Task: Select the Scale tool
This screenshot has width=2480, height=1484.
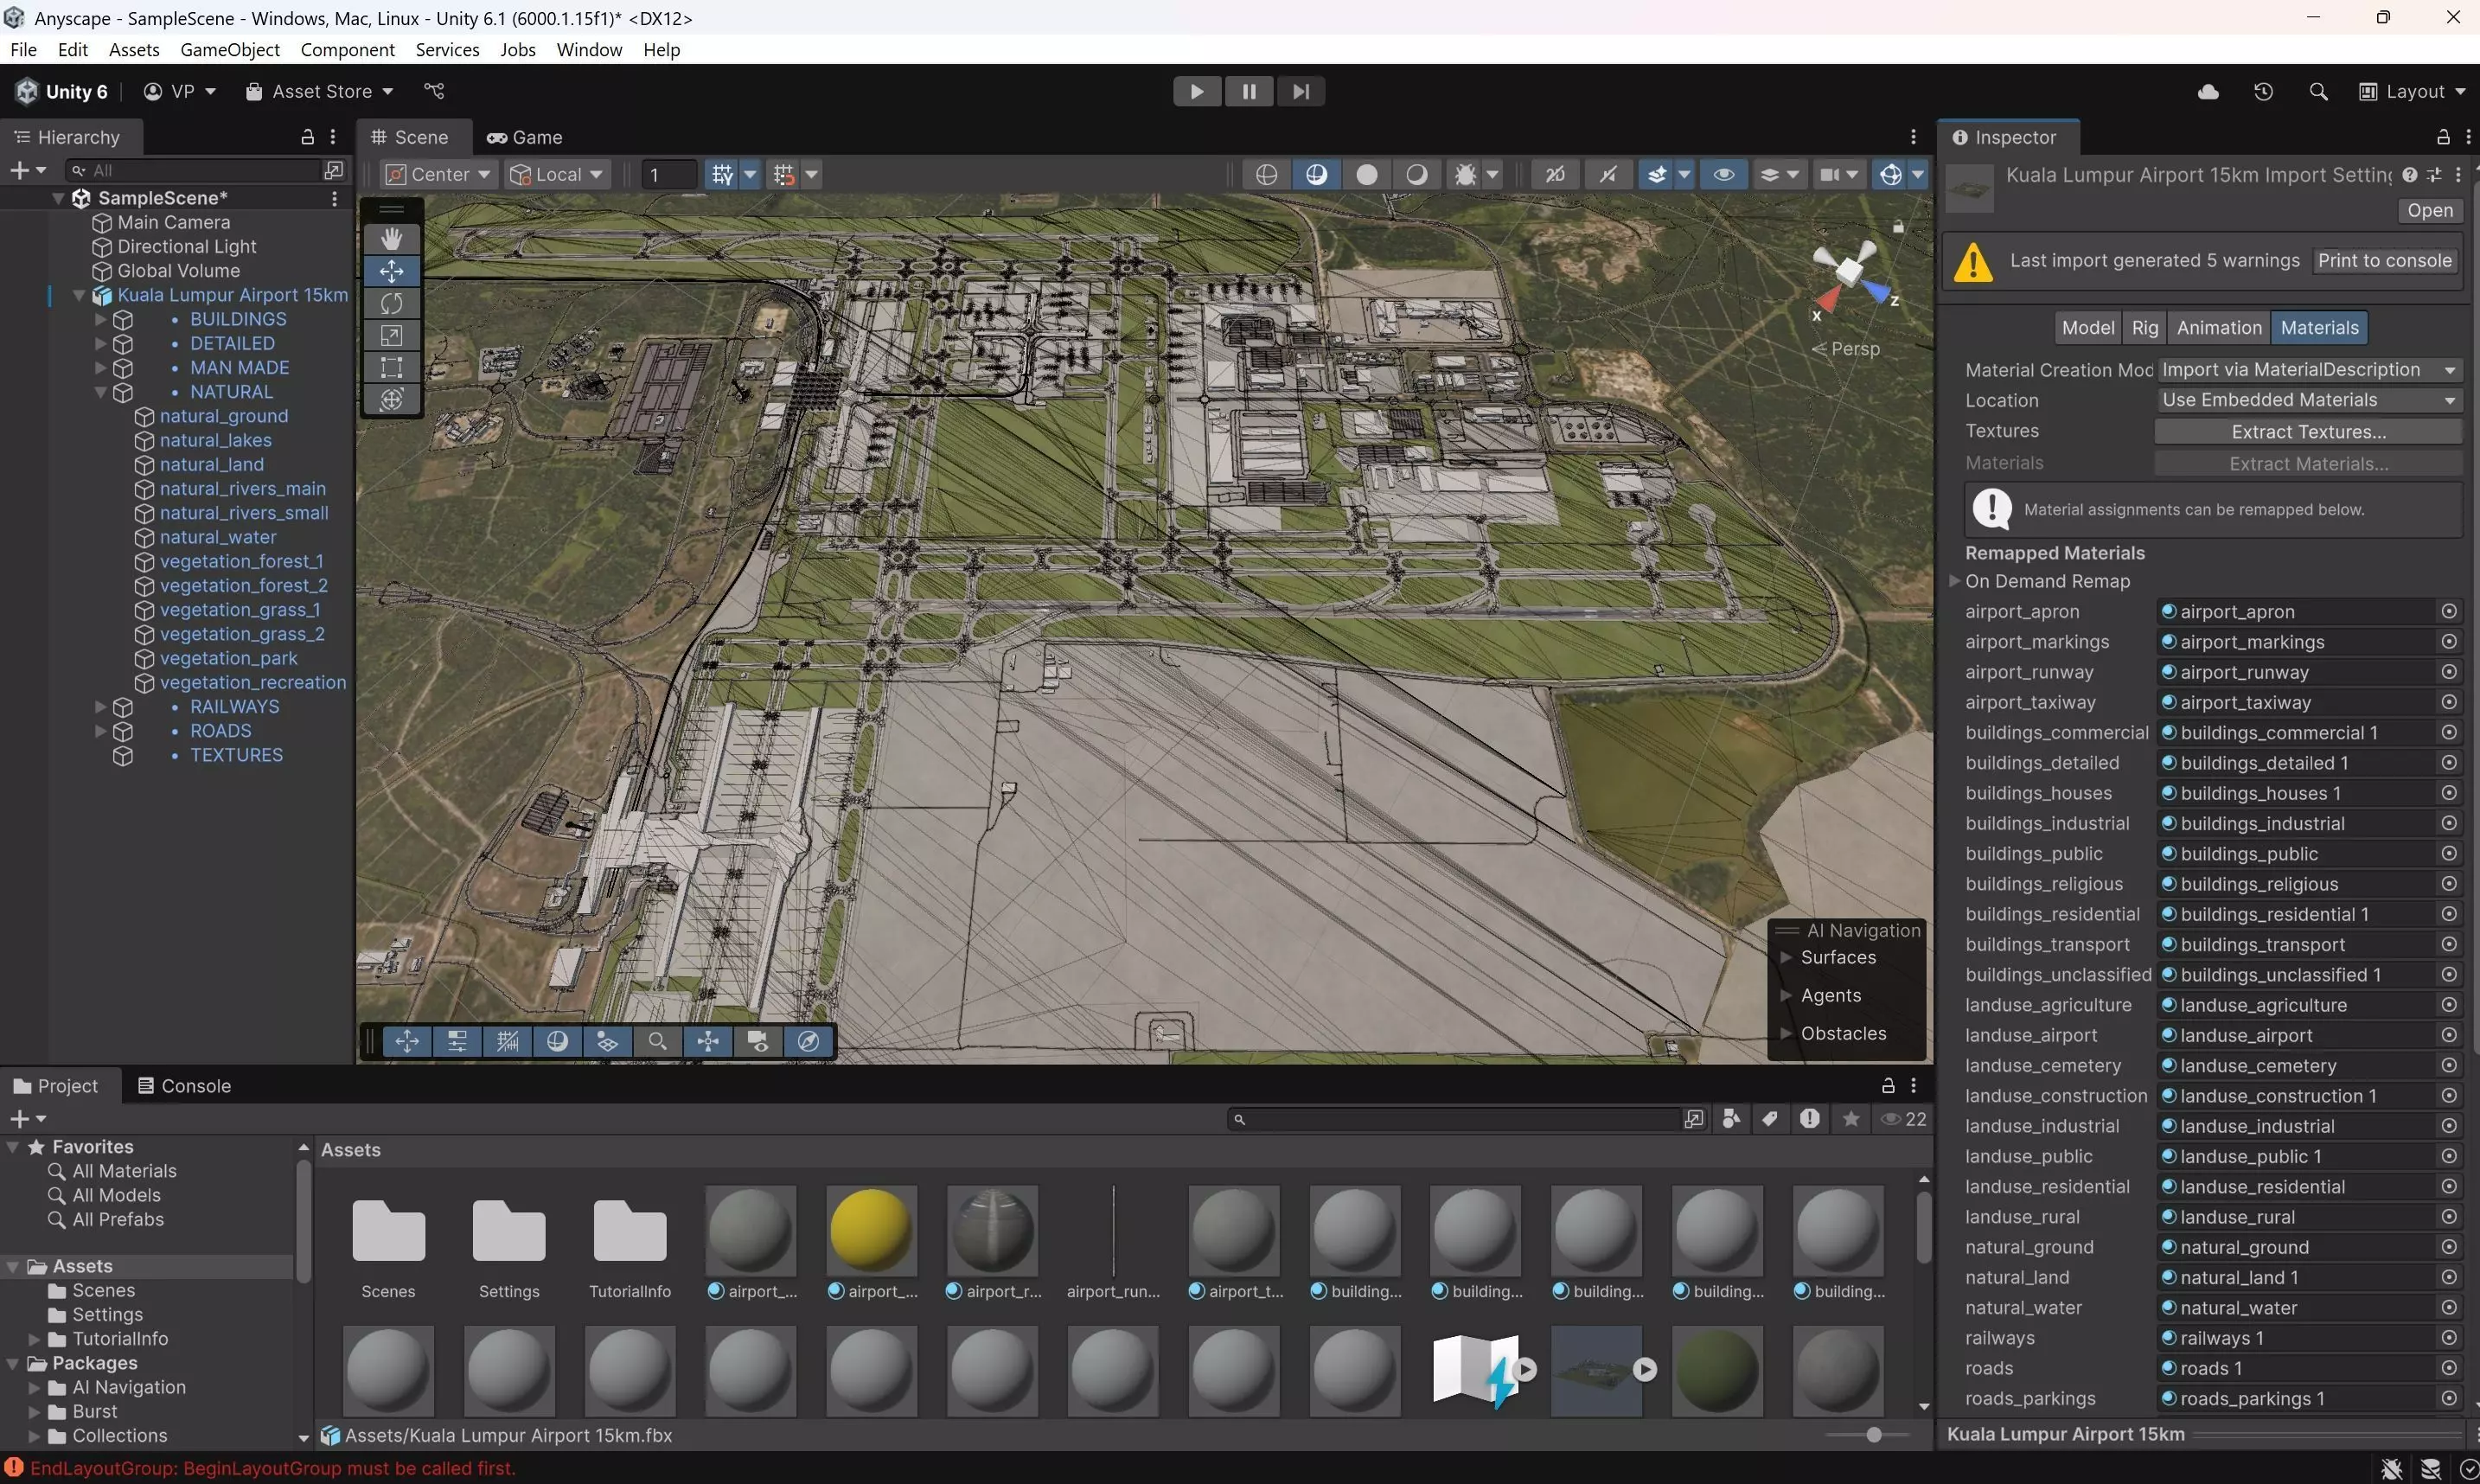Action: [391, 335]
